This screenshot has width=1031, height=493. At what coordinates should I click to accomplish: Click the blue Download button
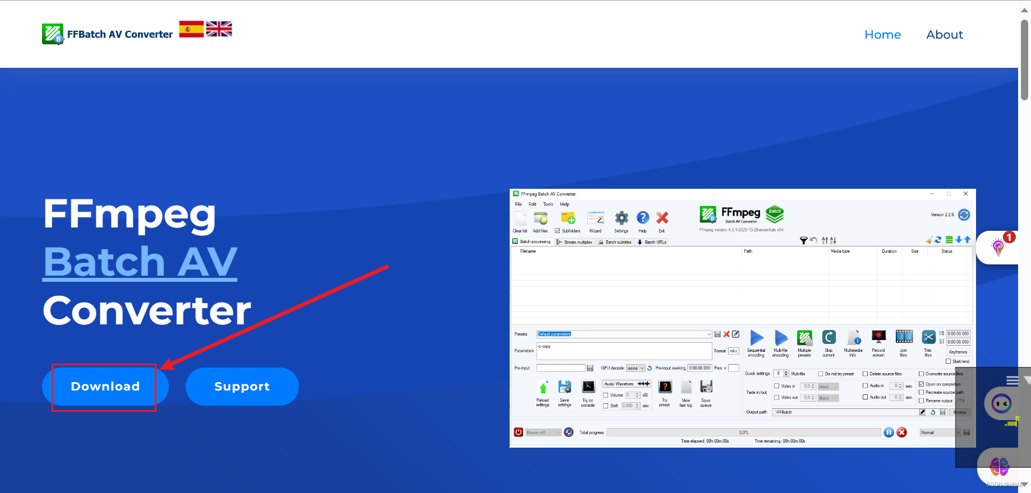tap(105, 387)
